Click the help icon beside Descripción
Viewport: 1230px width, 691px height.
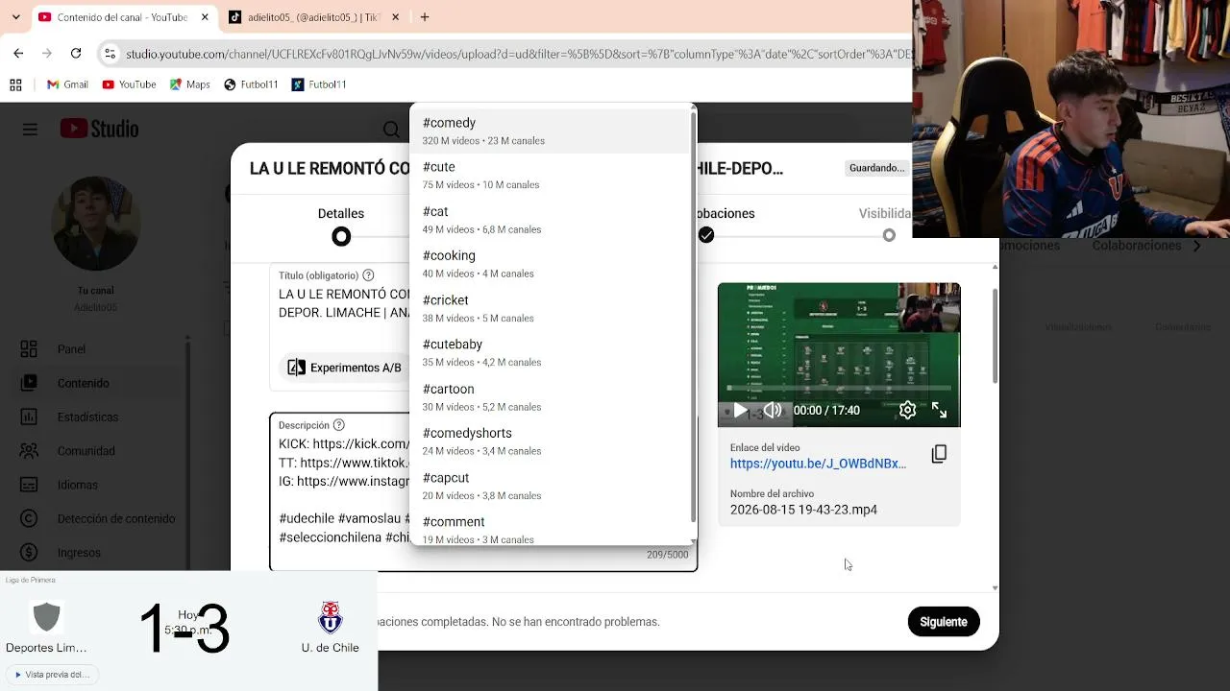[338, 425]
